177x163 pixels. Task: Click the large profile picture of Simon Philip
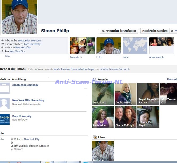(19, 17)
